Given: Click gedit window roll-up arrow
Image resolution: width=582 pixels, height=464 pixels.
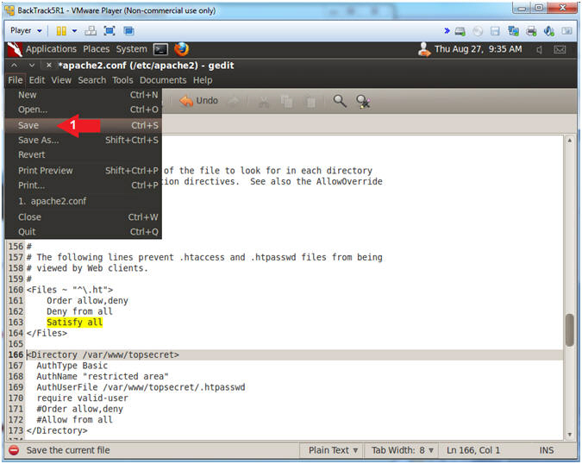Looking at the screenshot, I should tap(14, 66).
